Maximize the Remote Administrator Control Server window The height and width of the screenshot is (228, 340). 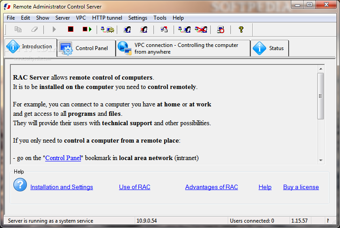(310, 5)
